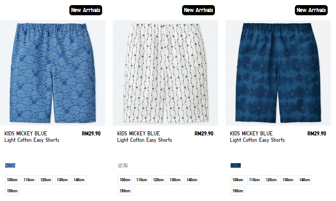Open the dark blue tie-dye shorts image
Screen dimensions: 336x201
tap(278, 73)
